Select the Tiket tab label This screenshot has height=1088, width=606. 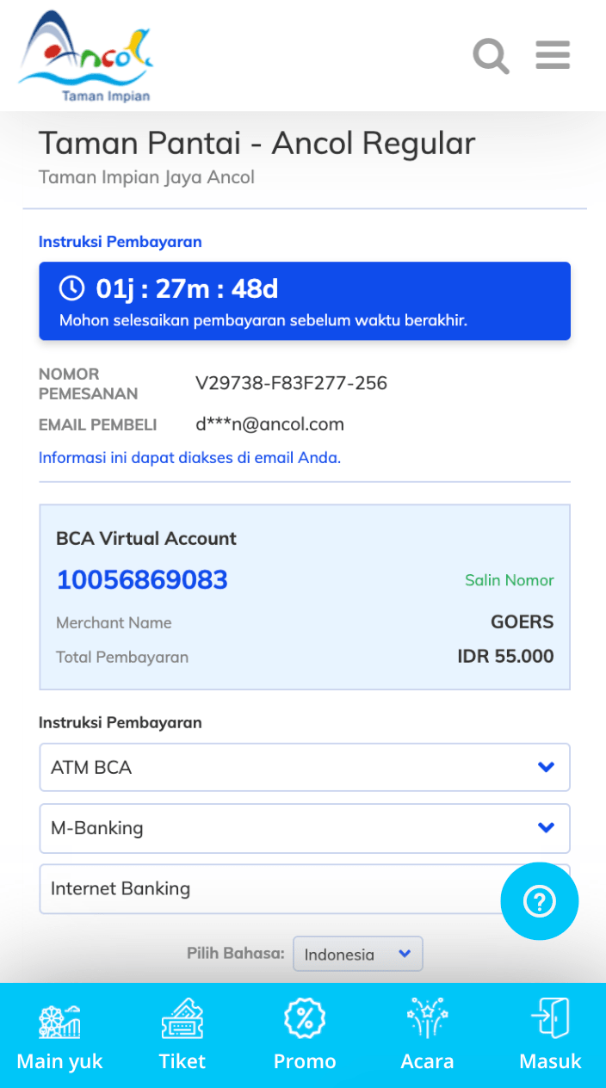point(182,1061)
